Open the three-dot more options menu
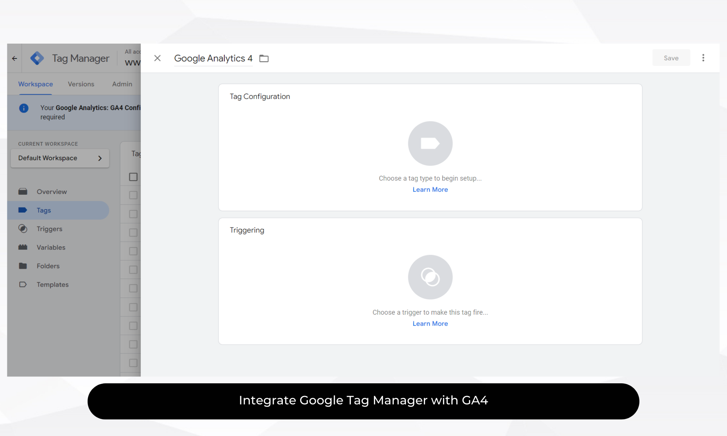Screen dimensions: 727x436 pyautogui.click(x=703, y=58)
